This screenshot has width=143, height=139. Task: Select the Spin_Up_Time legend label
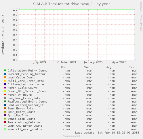18,115
